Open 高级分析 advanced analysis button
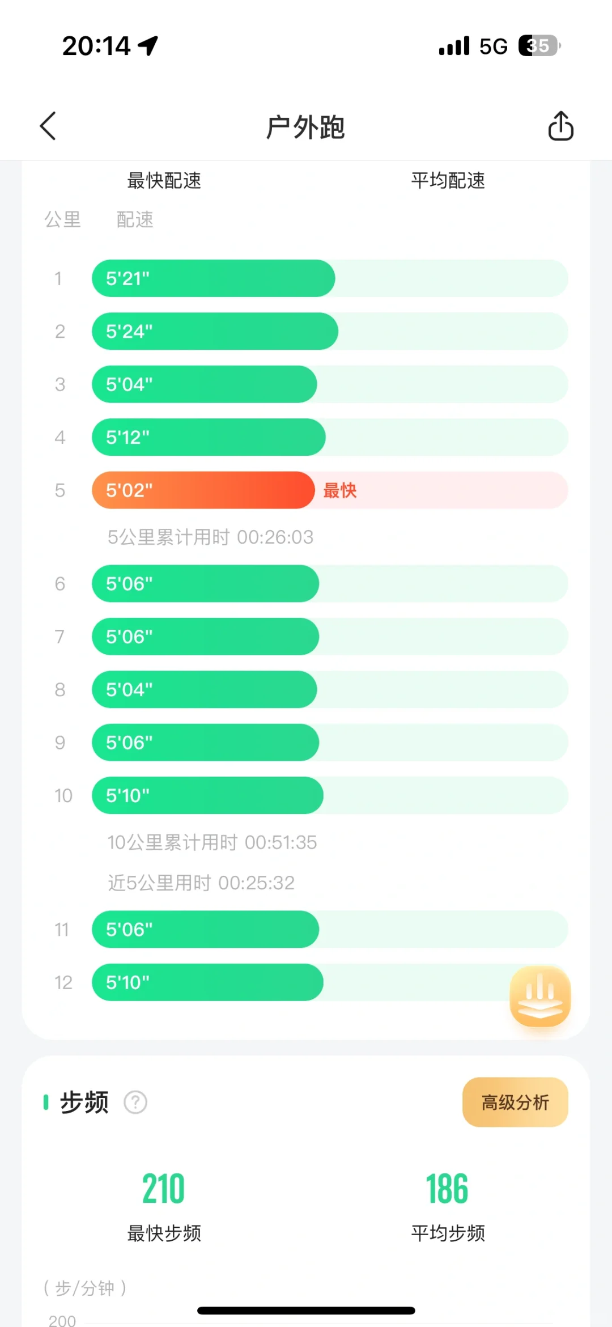This screenshot has height=1327, width=612. 515,1102
